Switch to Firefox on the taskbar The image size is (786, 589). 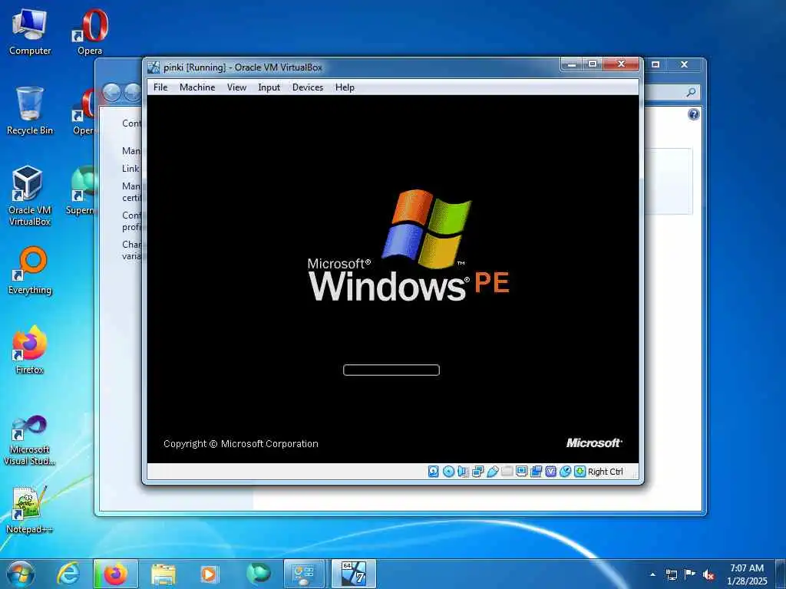(116, 574)
